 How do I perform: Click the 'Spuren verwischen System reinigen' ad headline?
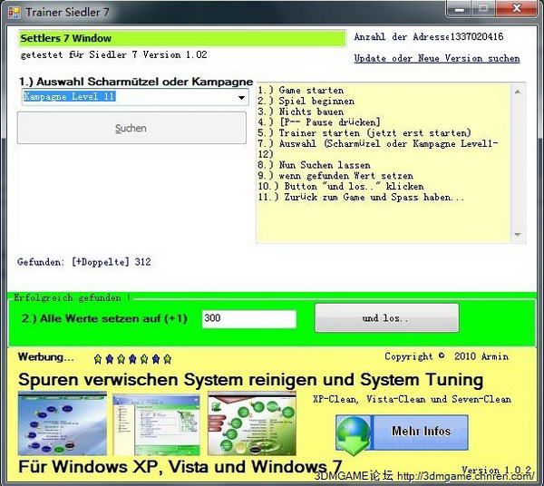[250, 379]
